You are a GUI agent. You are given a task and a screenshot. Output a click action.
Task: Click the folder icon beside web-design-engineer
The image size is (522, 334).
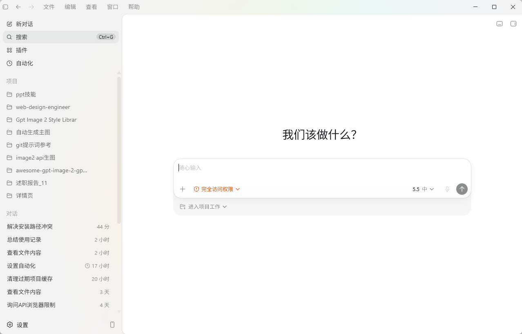[9, 107]
